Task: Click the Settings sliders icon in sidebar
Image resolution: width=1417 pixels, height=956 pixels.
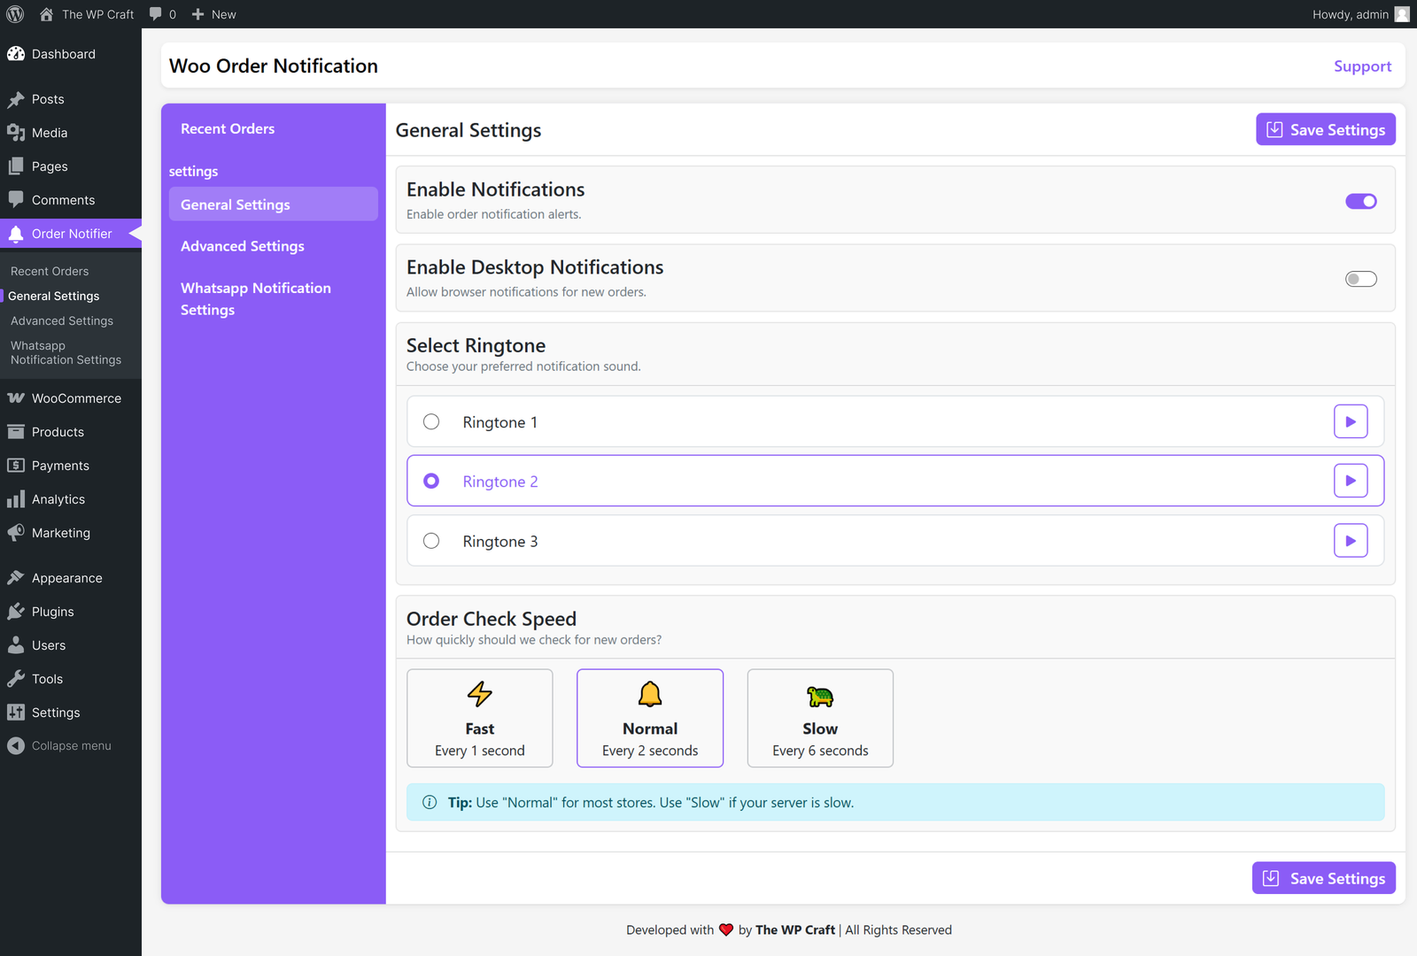Action: (x=16, y=713)
